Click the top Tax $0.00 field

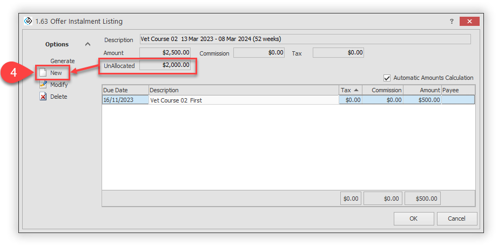(x=338, y=53)
